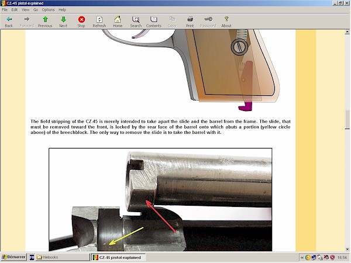Go back using the Back arrow
This screenshot has height=263, width=351.
tap(9, 22)
